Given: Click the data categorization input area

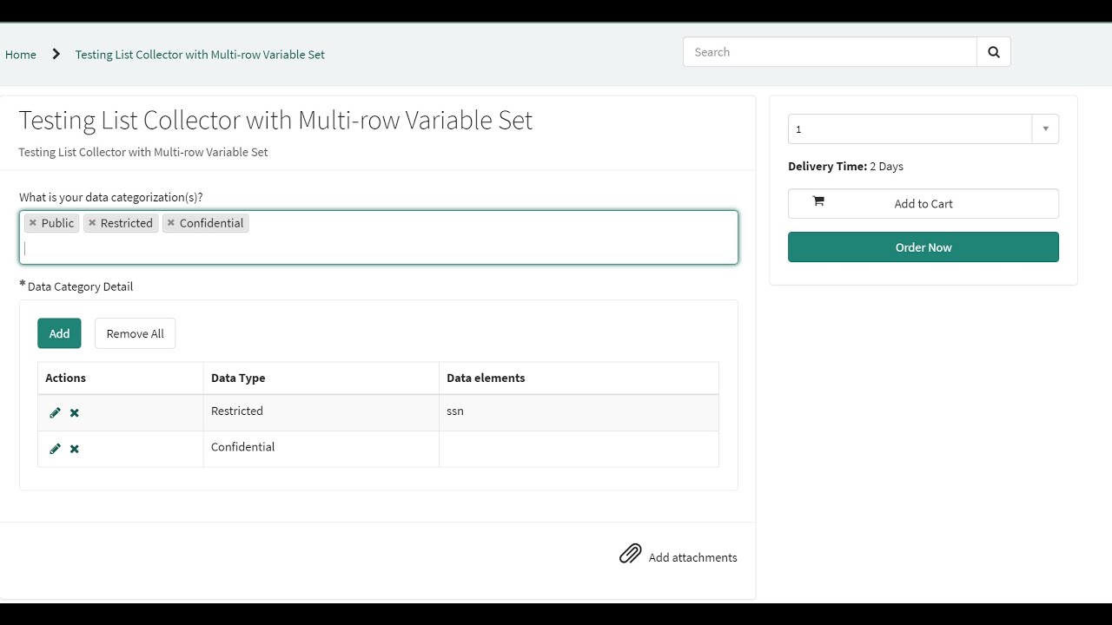Looking at the screenshot, I should 379,248.
